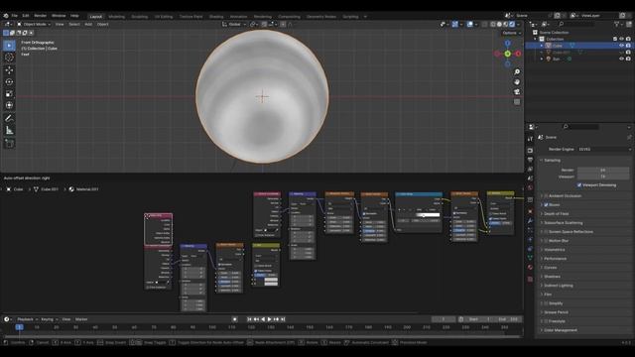Click the red X axis on navigation gizmo

[x=518, y=54]
